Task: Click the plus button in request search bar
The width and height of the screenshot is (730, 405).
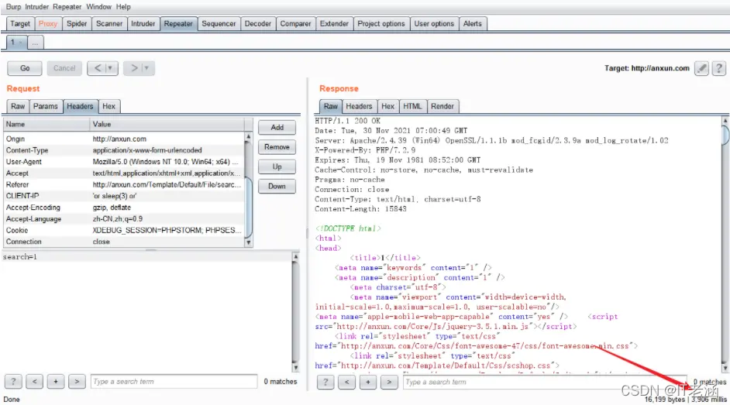Action: tap(55, 382)
